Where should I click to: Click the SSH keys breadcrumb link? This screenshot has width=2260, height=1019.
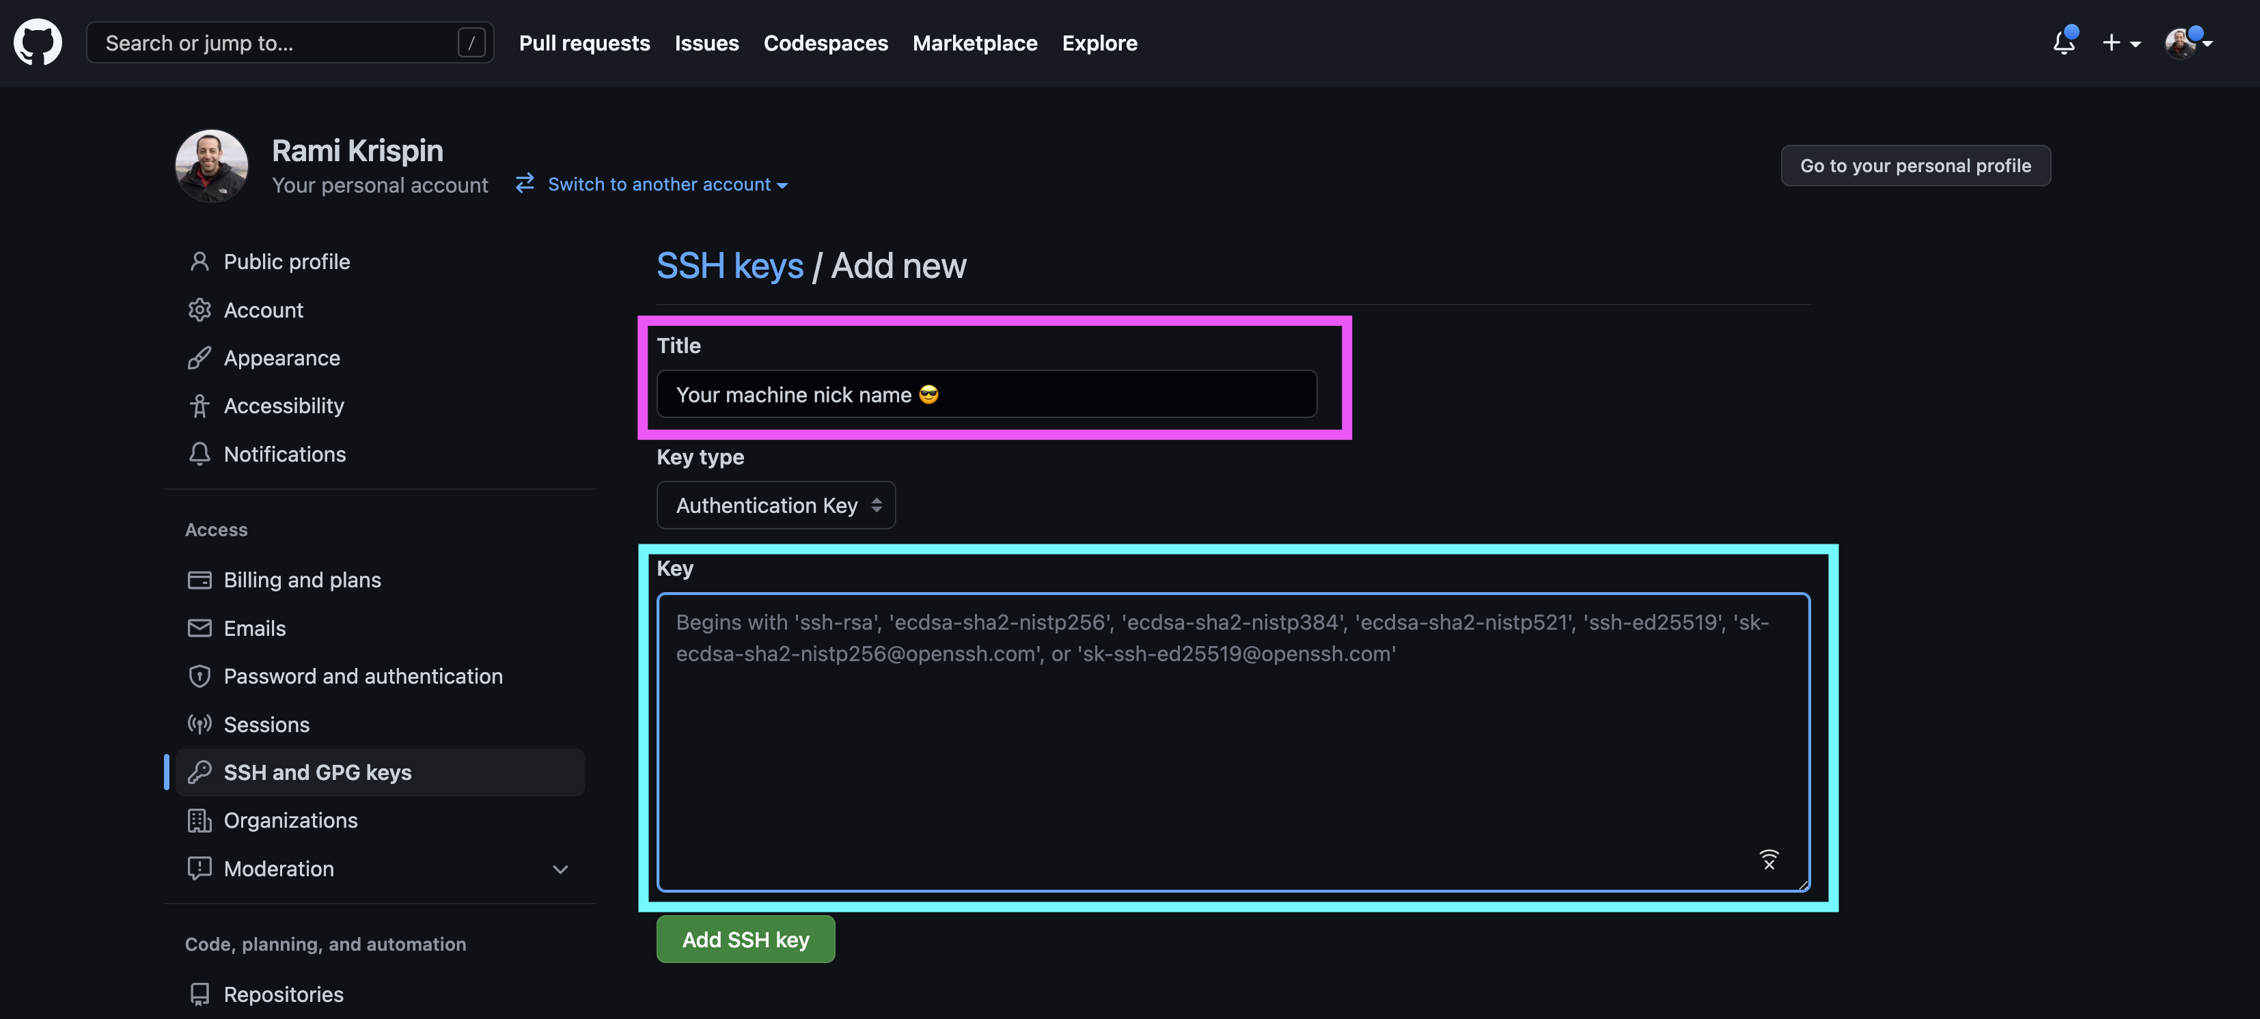[x=729, y=266]
